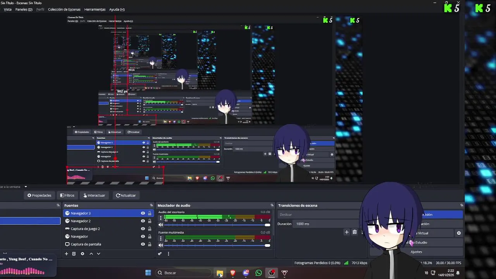Add a new source with plus icon
496x279 pixels.
point(66,254)
